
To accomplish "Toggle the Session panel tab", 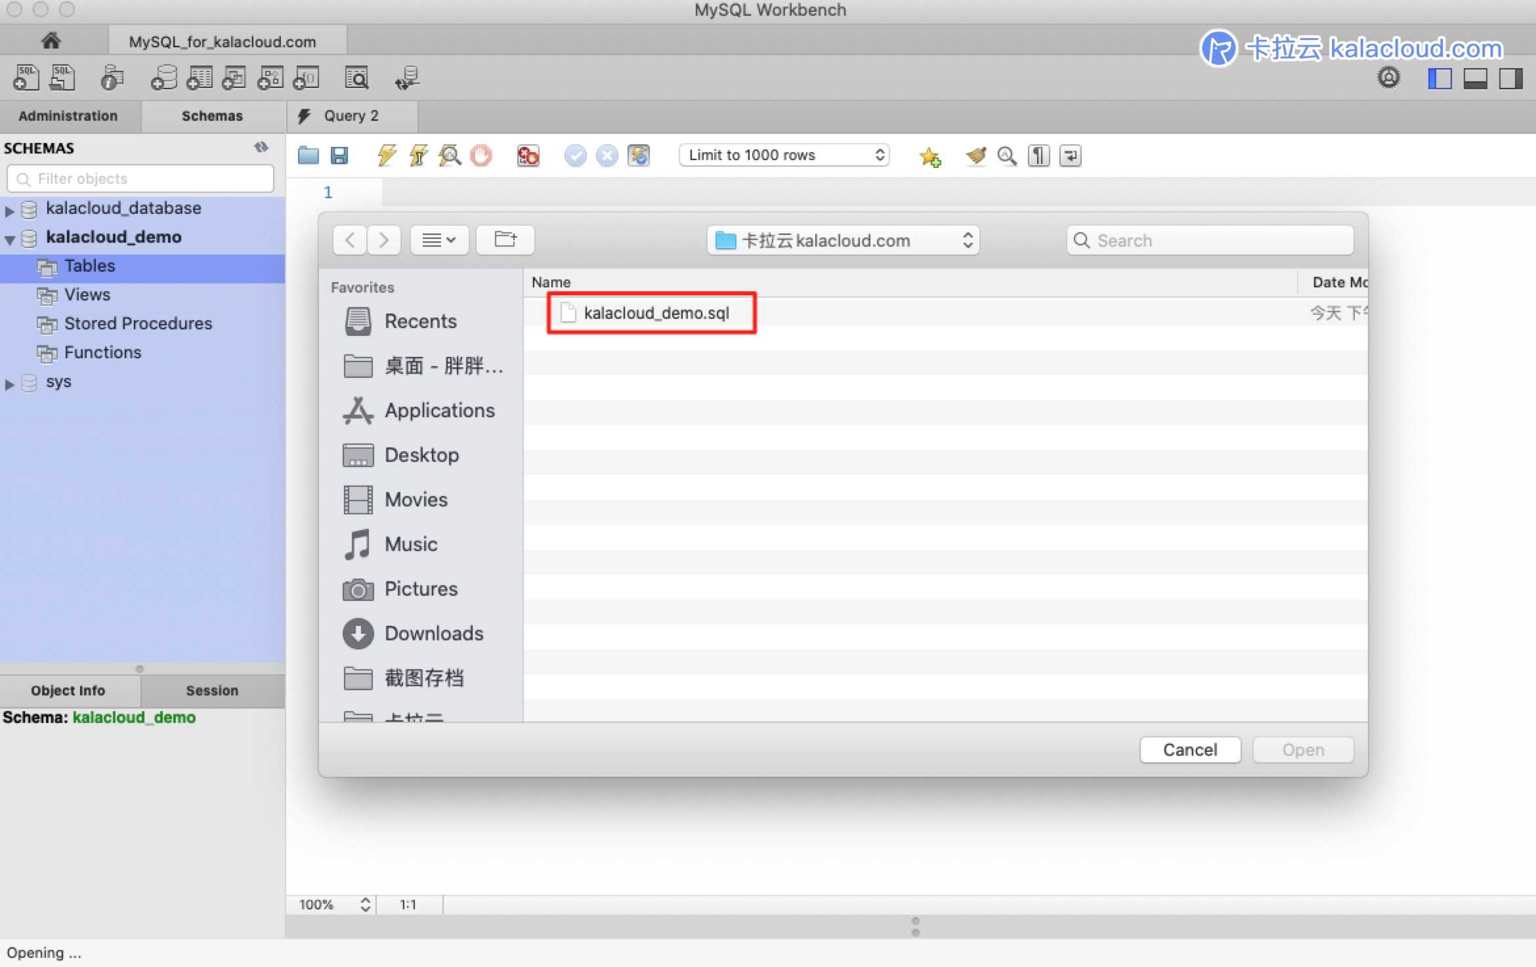I will pyautogui.click(x=212, y=689).
